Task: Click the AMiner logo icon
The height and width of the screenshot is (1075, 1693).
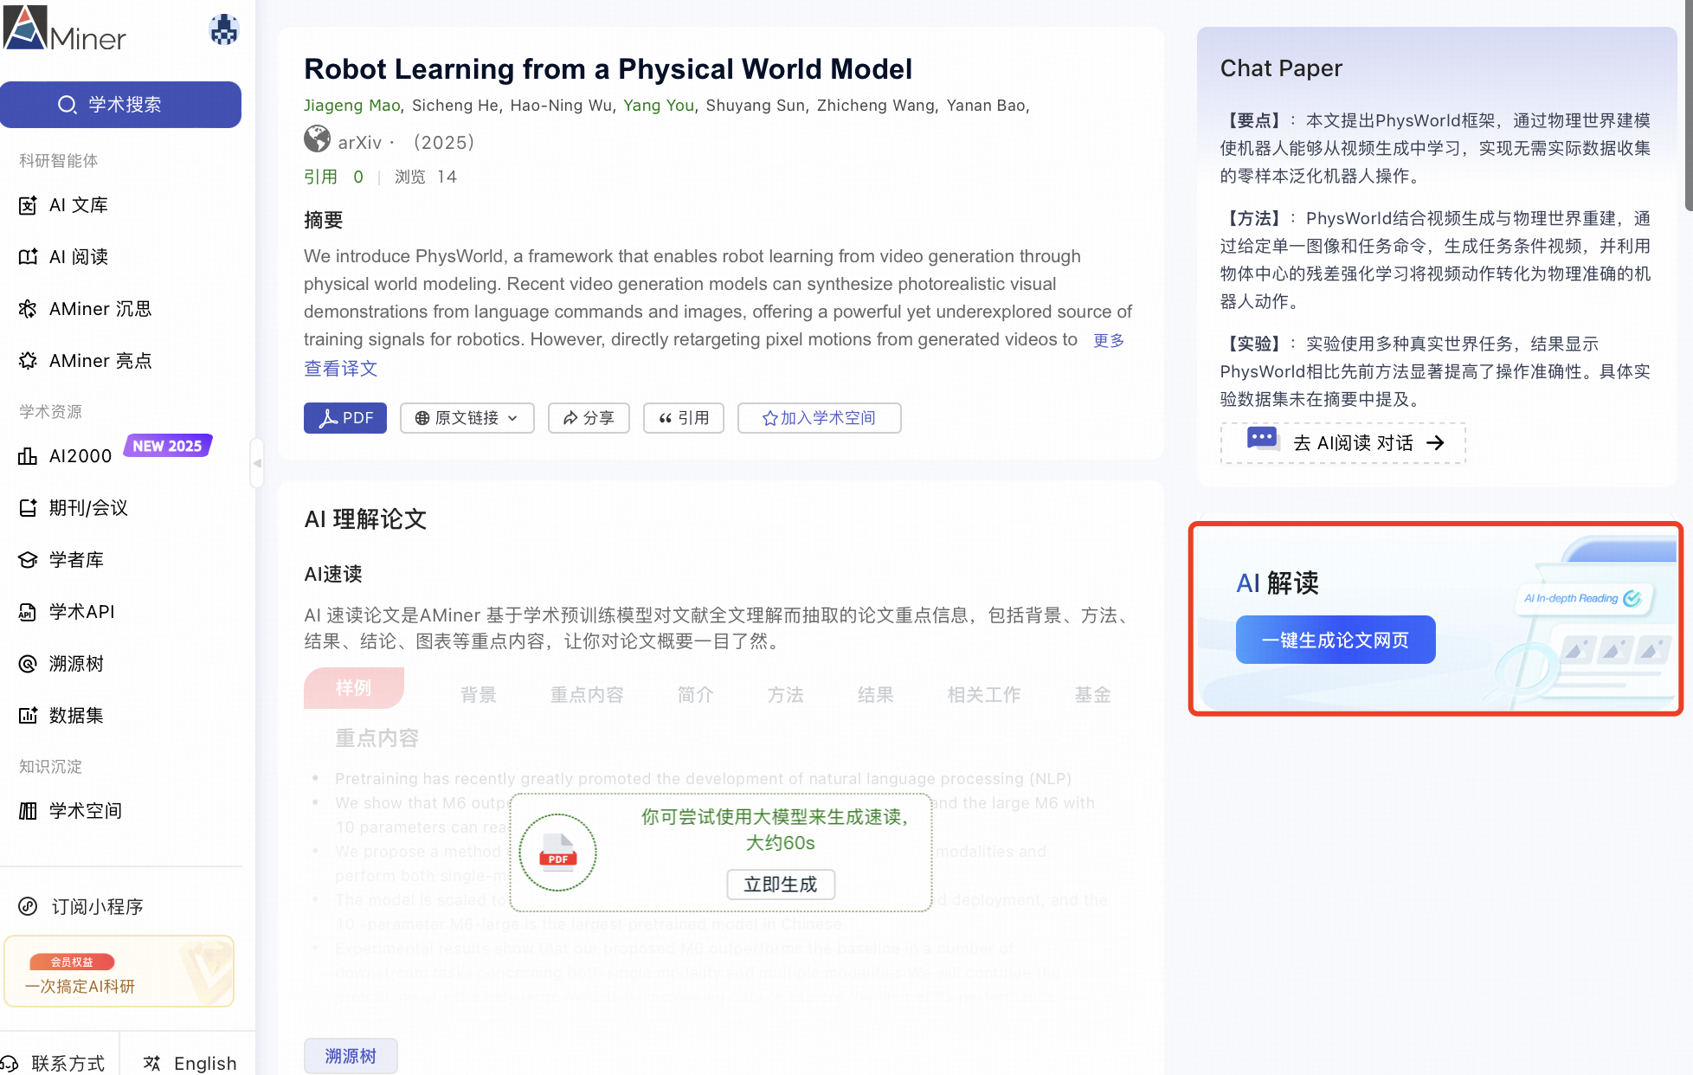Action: tap(26, 28)
